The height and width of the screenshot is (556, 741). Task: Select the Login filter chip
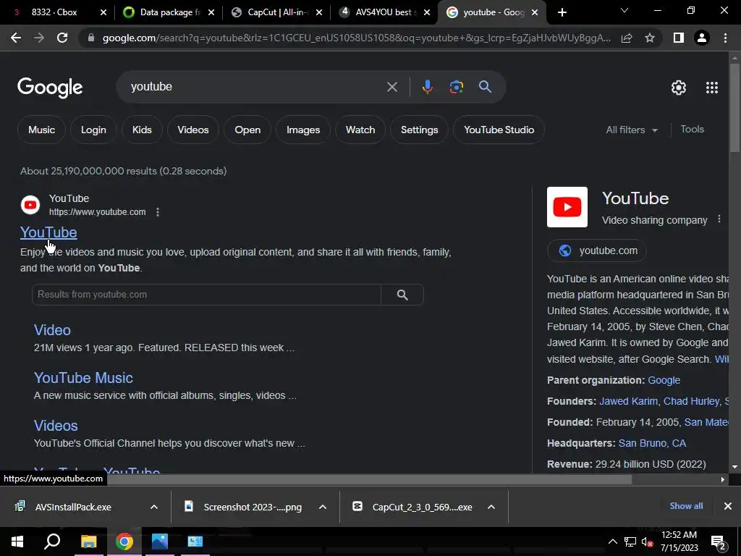coord(93,130)
